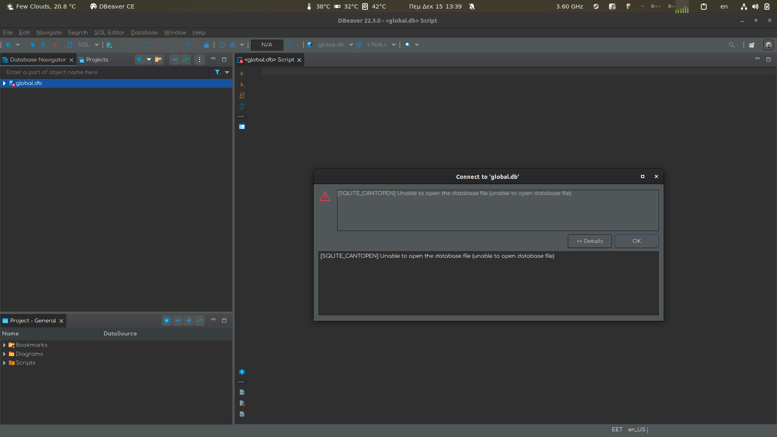Execute SQL statement orange play icon
The width and height of the screenshot is (777, 437).
coord(242,74)
